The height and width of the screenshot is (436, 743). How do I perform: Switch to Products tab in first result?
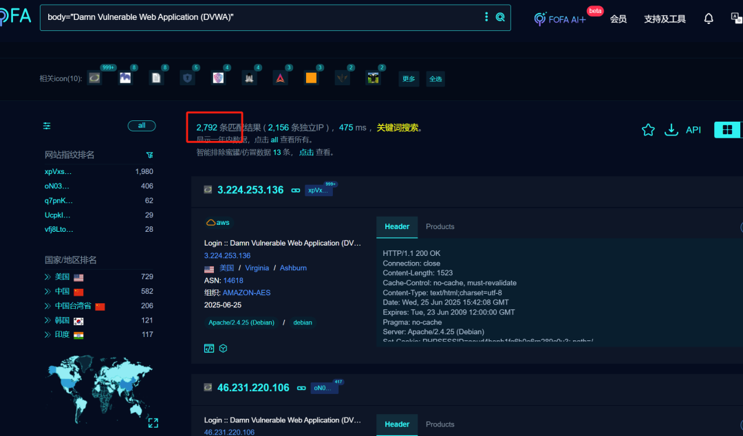(440, 227)
